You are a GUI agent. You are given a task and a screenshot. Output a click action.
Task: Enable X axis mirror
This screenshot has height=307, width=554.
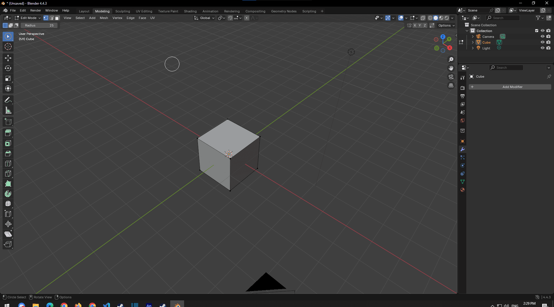pyautogui.click(x=415, y=25)
